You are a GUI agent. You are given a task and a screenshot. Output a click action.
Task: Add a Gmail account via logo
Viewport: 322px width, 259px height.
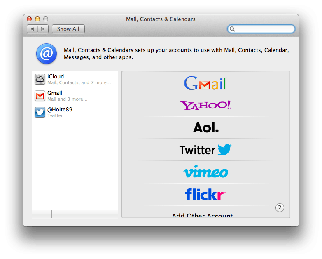coord(205,83)
